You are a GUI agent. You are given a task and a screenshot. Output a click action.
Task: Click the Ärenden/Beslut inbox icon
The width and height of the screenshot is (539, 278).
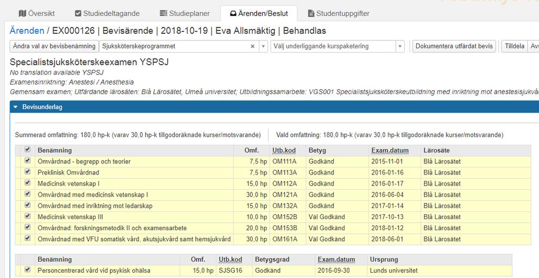pos(233,13)
